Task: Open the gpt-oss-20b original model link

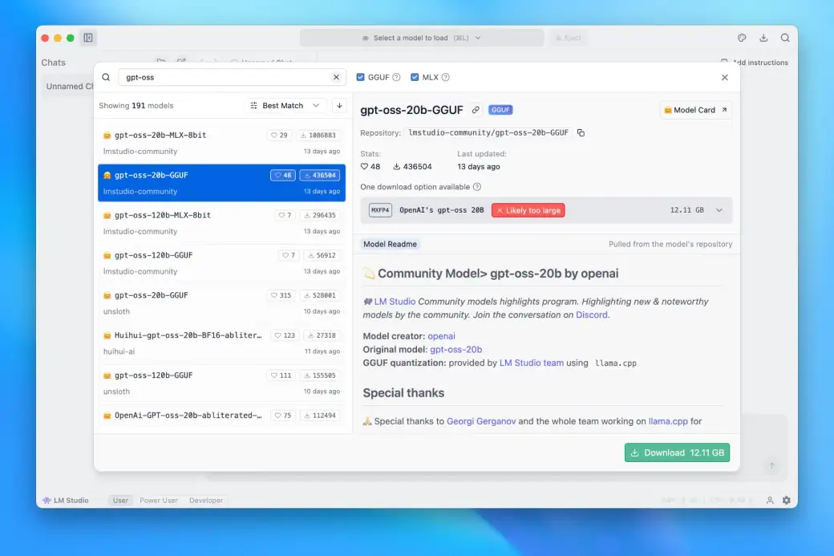Action: coord(455,350)
